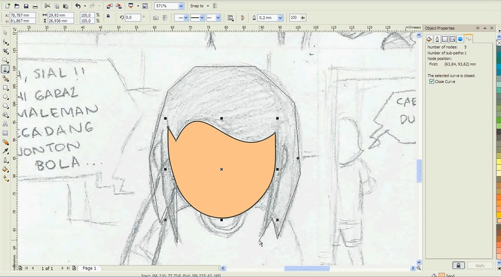Select the Text tool
Viewport: 501px width, 277px height.
pos(5,124)
